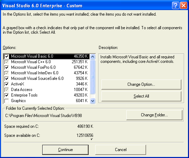Viewport: 189px width, 158px height.
Task: Click the 67642 K size value
Action: 81,67
